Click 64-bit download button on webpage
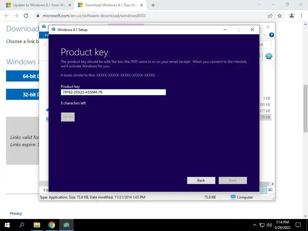308x231 pixels. [23, 76]
